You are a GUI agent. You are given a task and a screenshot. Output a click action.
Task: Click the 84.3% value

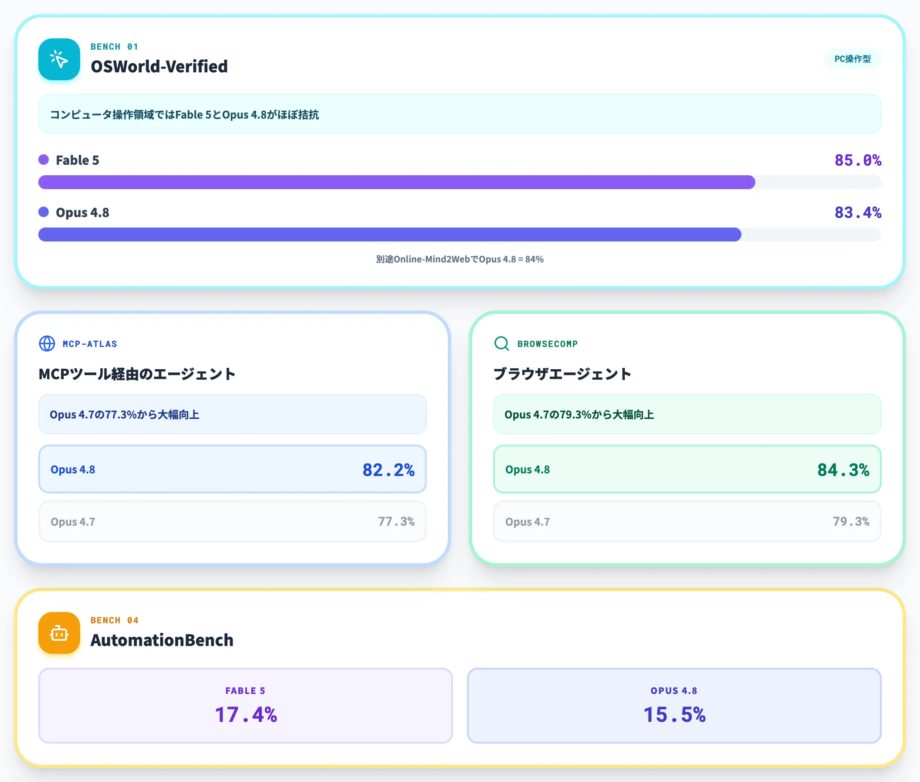843,470
